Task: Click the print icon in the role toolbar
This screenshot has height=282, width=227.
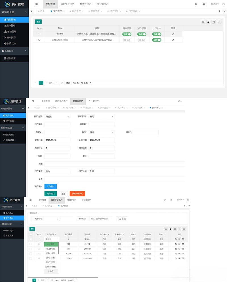Action: pos(213,21)
